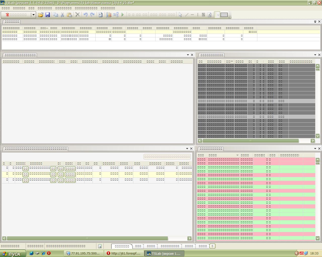Screen dimensions: 322x257
Task: Switch to the Opera j61.forexpf taskbar window
Action: pyautogui.click(x=124, y=253)
